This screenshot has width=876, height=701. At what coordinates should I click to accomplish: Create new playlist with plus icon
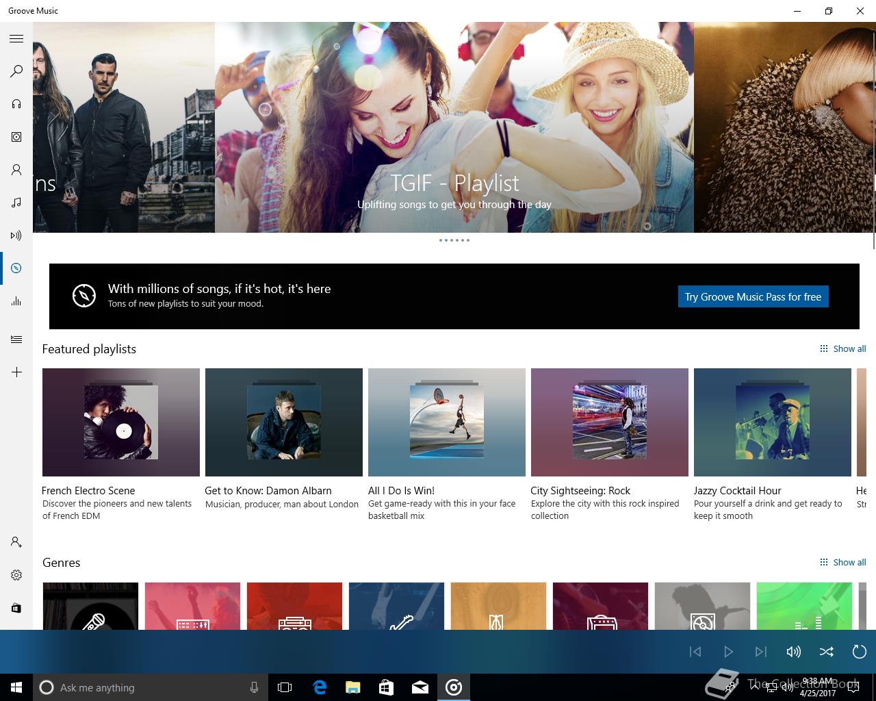16,372
